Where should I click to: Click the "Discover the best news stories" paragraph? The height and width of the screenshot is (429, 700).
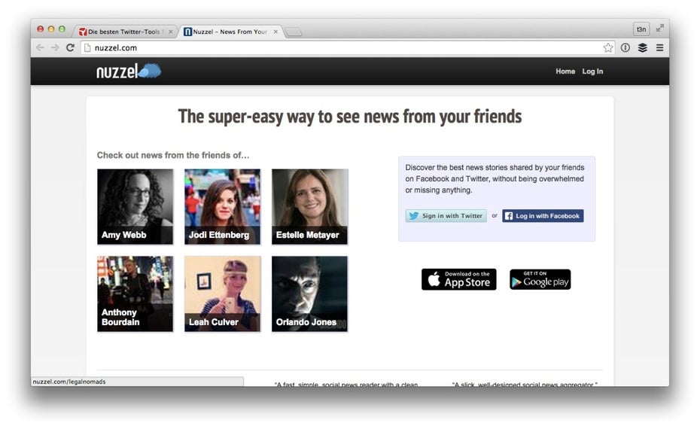[x=495, y=178]
